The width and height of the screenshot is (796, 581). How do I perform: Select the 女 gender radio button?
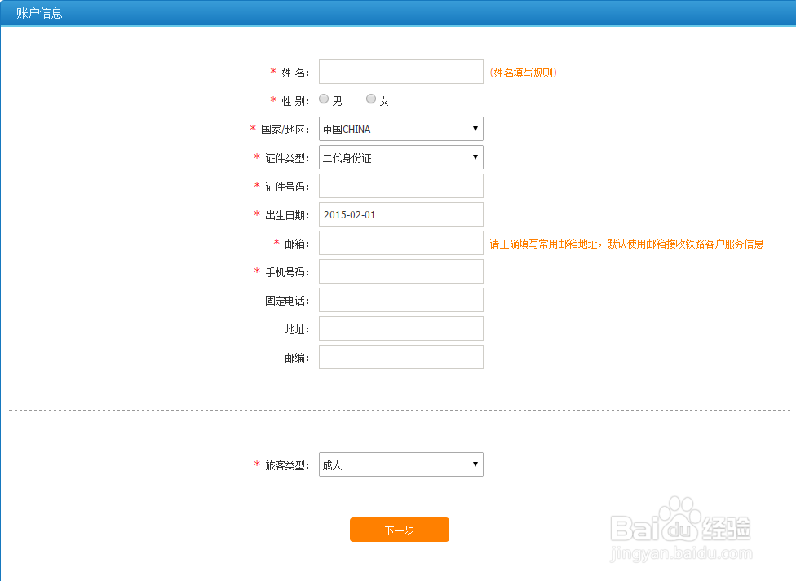[371, 99]
